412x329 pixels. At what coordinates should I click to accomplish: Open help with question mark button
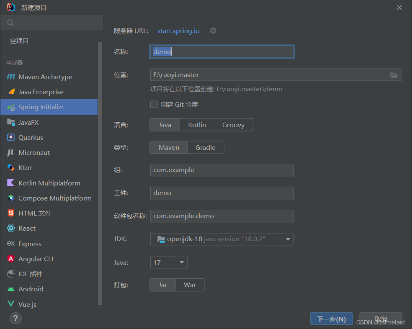15,318
